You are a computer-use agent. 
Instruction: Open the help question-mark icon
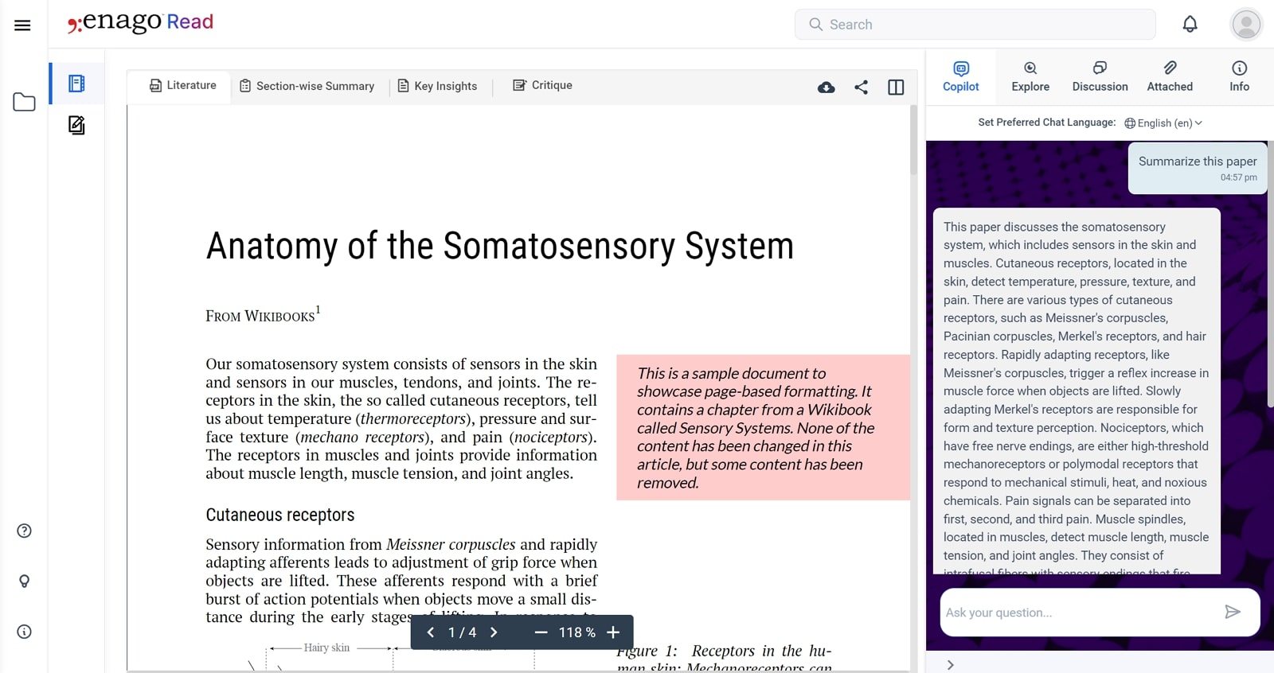(24, 531)
